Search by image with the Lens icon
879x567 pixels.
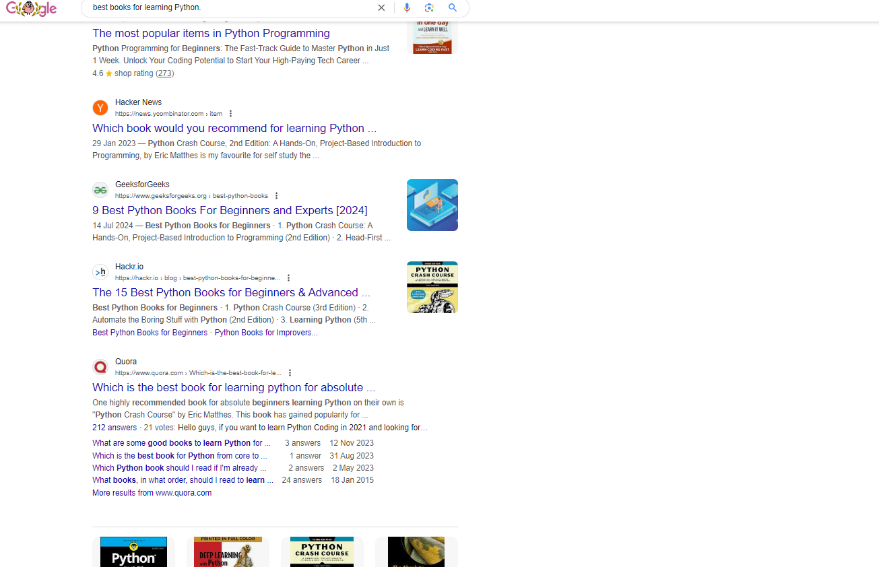[429, 7]
